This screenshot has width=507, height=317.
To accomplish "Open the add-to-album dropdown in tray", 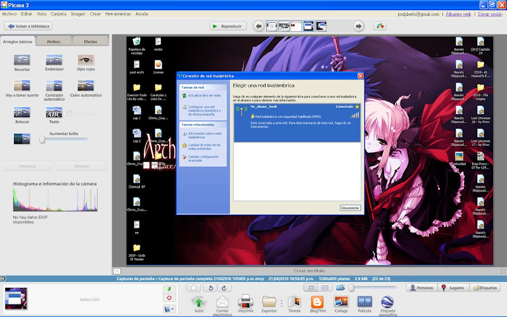I will coord(169,309).
